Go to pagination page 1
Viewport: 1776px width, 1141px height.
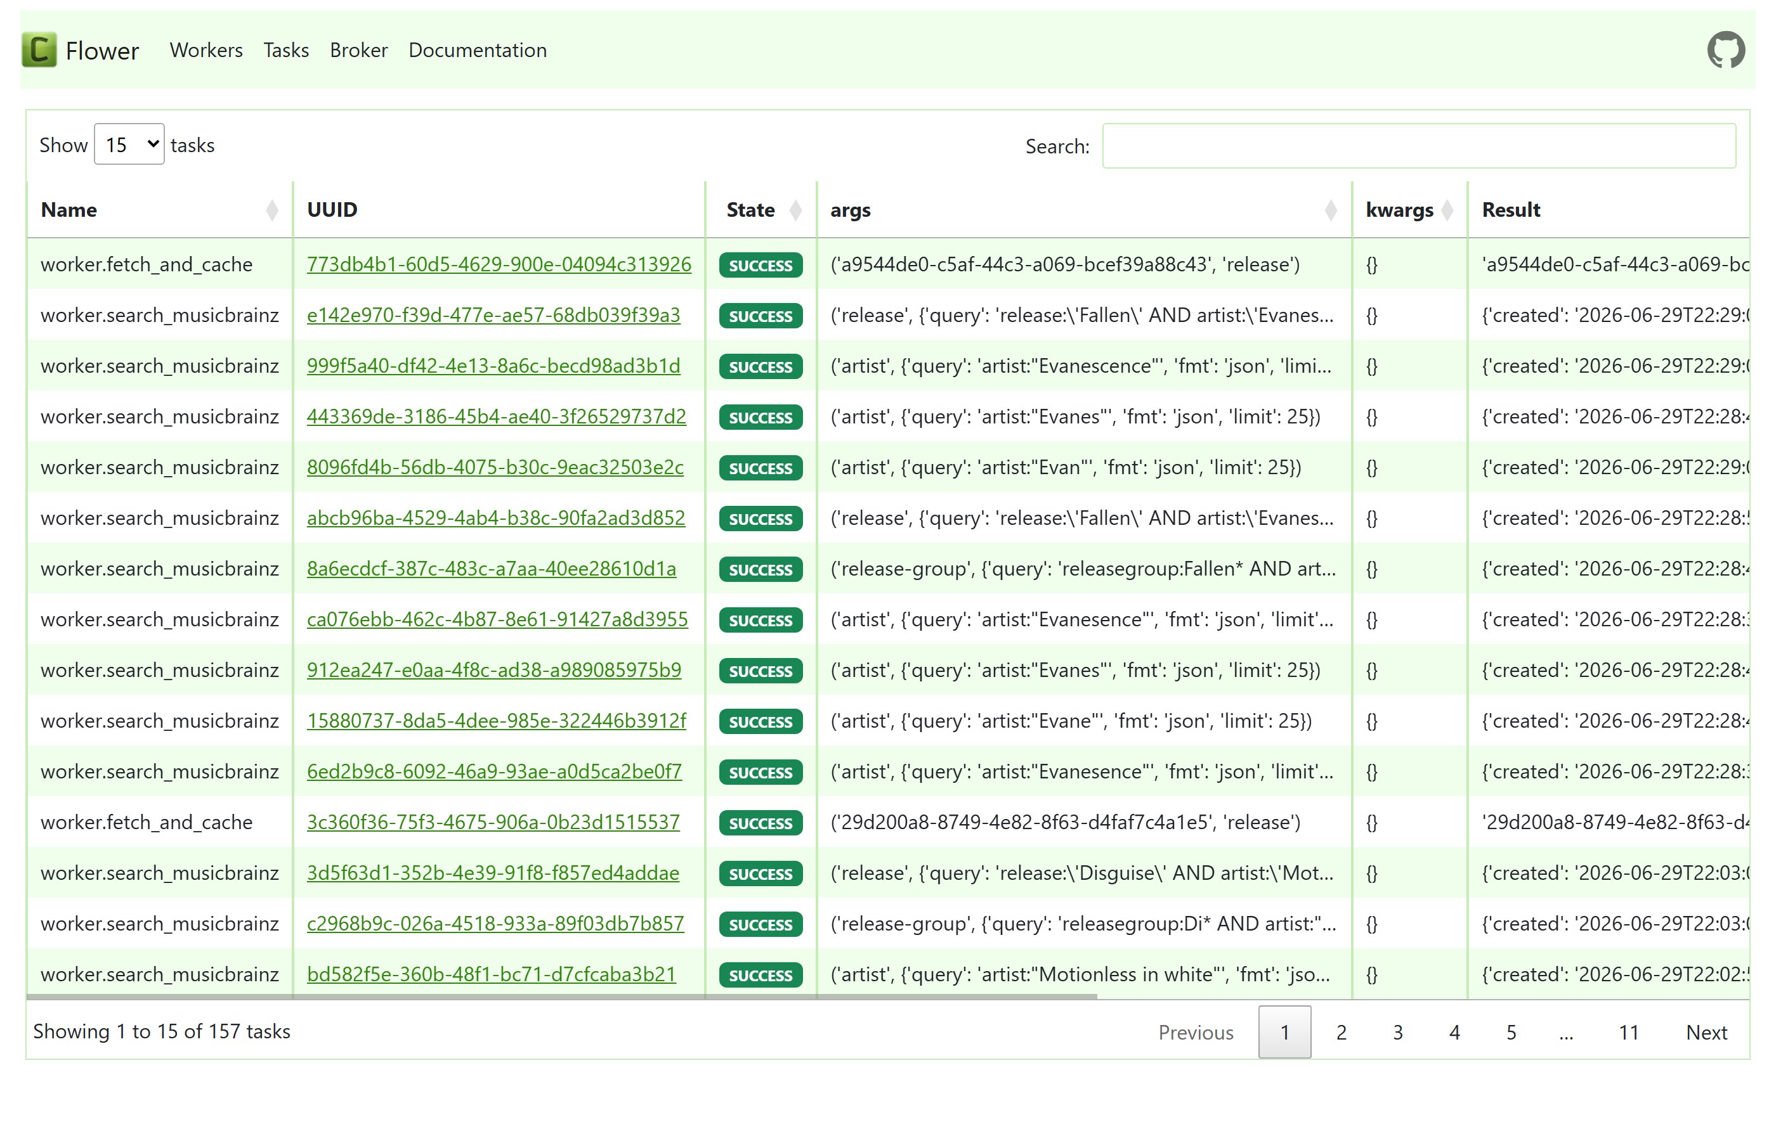coord(1284,1032)
